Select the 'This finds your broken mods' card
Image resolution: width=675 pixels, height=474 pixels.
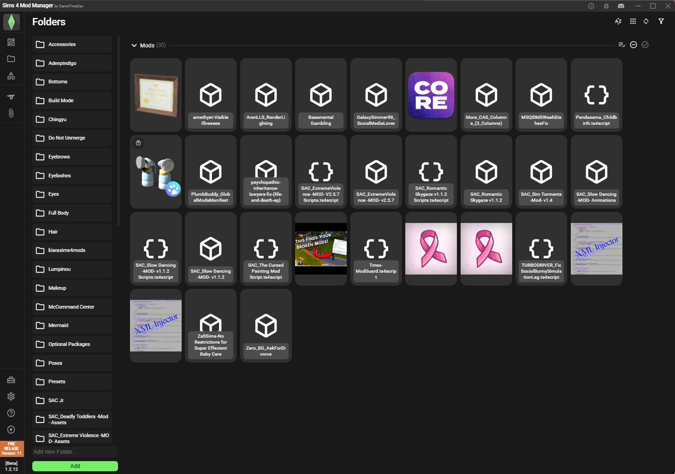coord(321,249)
